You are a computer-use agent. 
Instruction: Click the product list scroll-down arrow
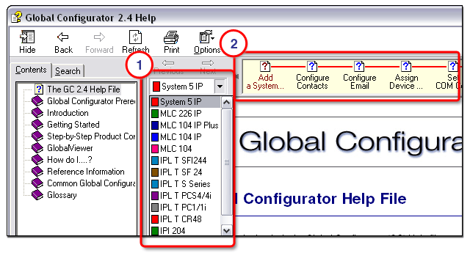click(x=227, y=230)
